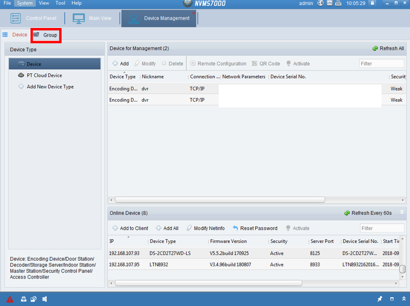The width and height of the screenshot is (410, 306).
Task: Click Reset Password button
Action: (x=255, y=228)
